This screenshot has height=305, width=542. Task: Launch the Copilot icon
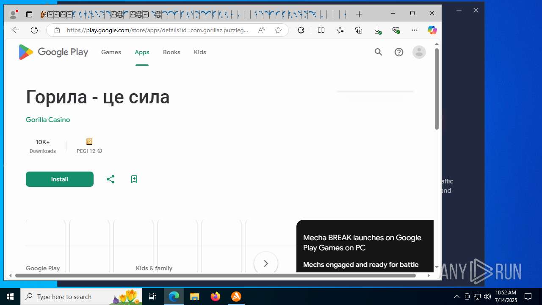click(x=432, y=30)
